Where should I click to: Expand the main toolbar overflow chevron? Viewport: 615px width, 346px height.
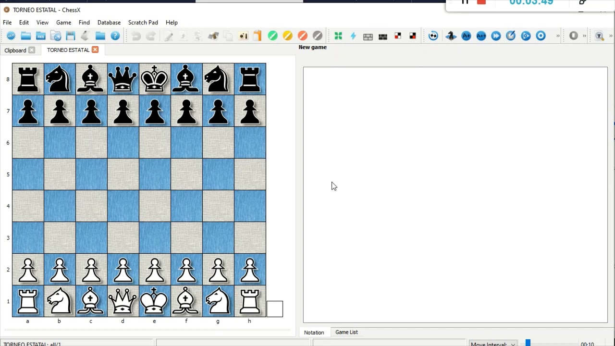558,36
